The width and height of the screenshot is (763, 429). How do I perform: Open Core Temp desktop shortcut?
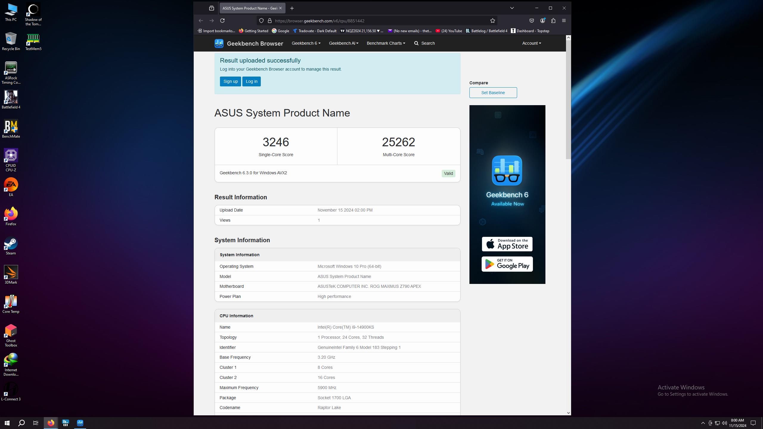(x=11, y=304)
